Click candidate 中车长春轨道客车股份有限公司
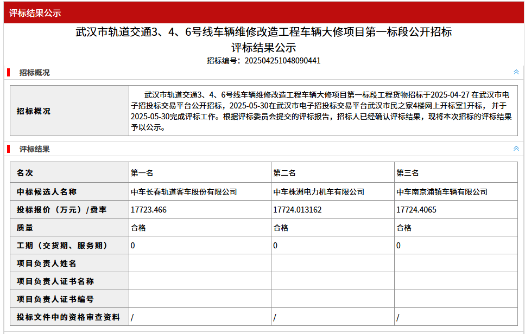Viewport: 525px width, 334px height. (184, 192)
